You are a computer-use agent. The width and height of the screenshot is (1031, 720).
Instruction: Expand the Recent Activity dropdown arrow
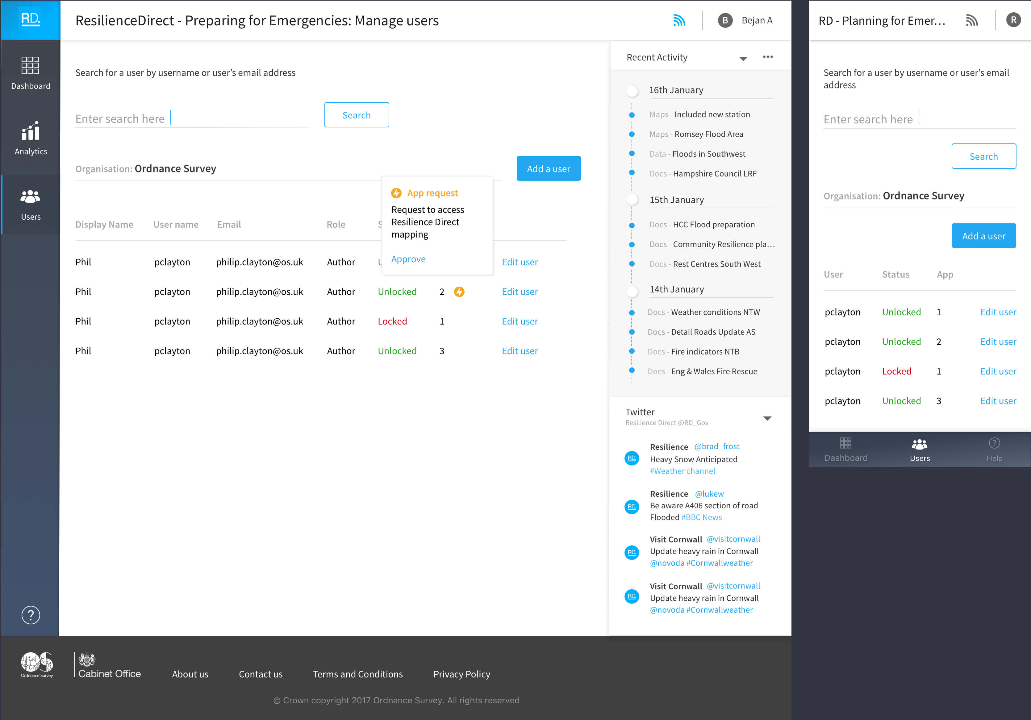pyautogui.click(x=743, y=58)
